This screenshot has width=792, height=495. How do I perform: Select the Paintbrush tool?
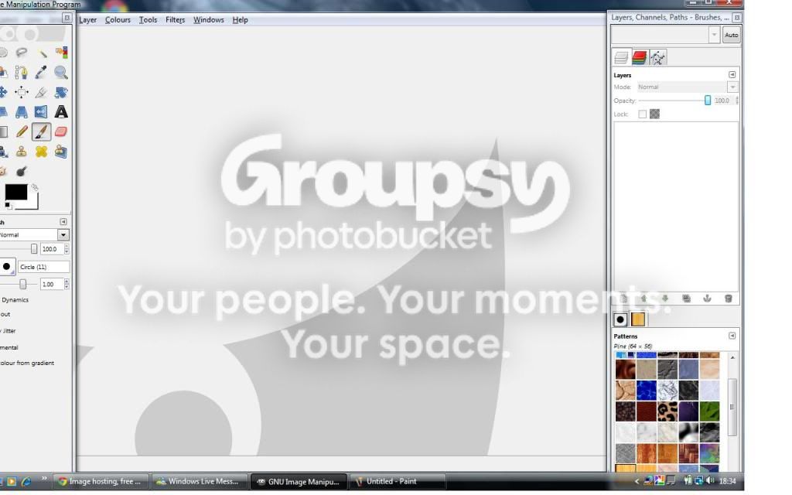point(42,131)
